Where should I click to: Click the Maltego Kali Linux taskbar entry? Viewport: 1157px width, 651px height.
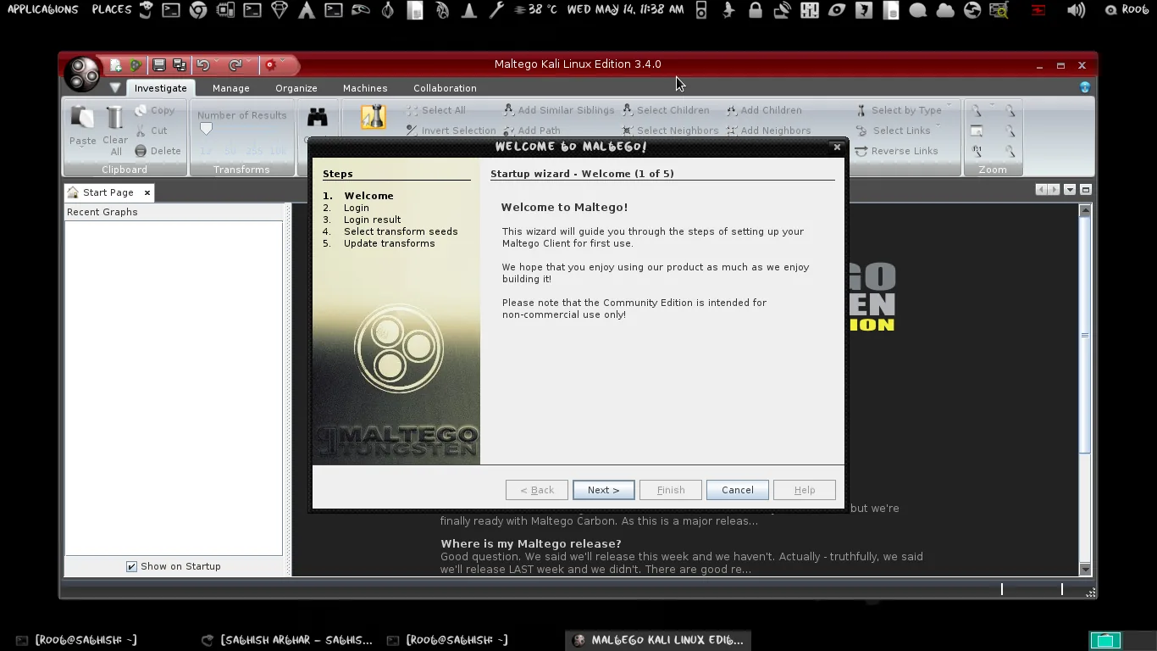coord(658,640)
